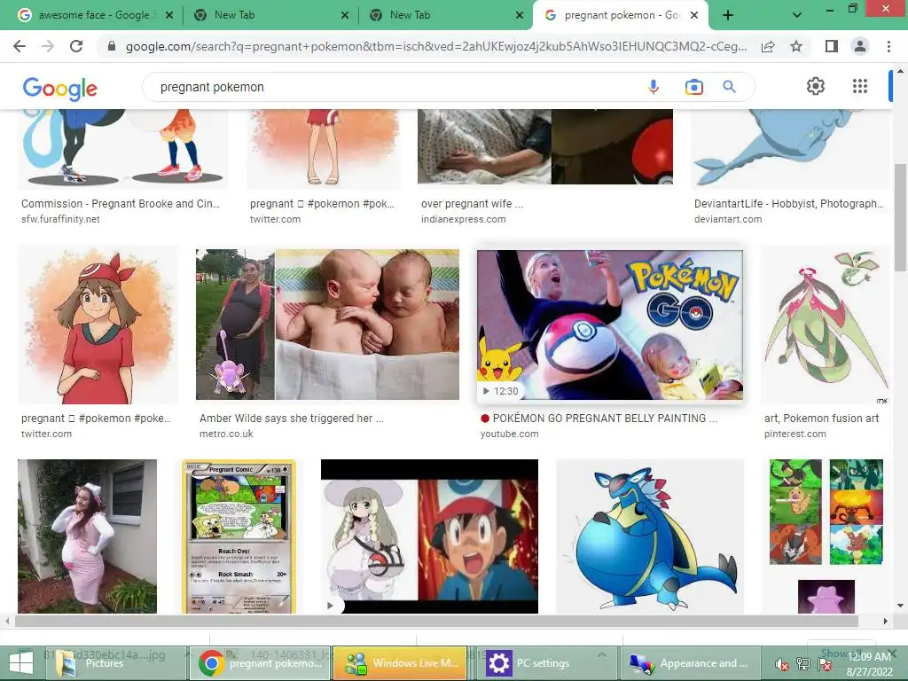Open the Chrome profile menu
The image size is (908, 681).
860,46
